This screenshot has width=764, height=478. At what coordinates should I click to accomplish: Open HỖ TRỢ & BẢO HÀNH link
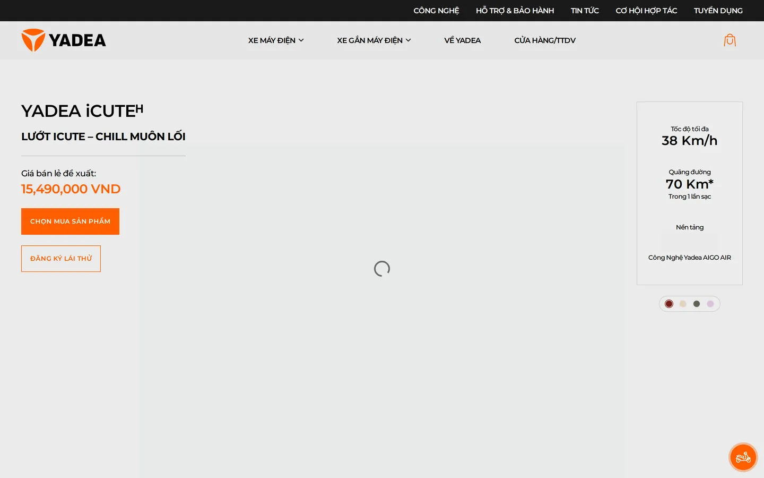point(515,11)
